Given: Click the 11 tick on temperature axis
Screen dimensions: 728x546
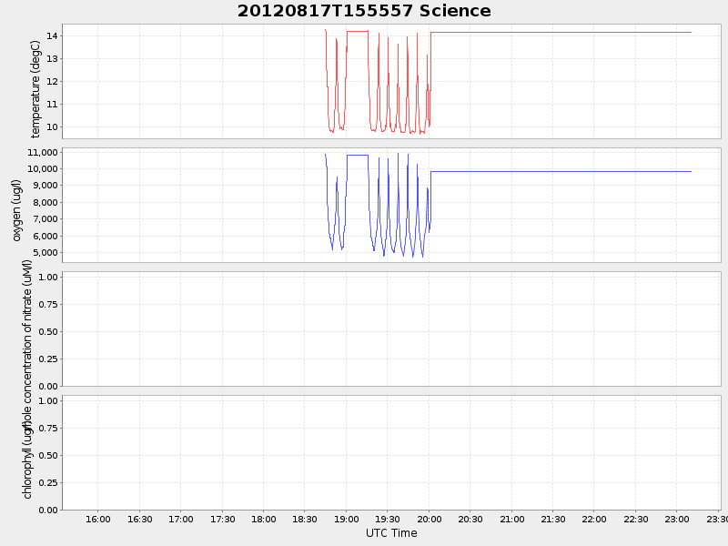Looking at the screenshot, I should [x=52, y=105].
